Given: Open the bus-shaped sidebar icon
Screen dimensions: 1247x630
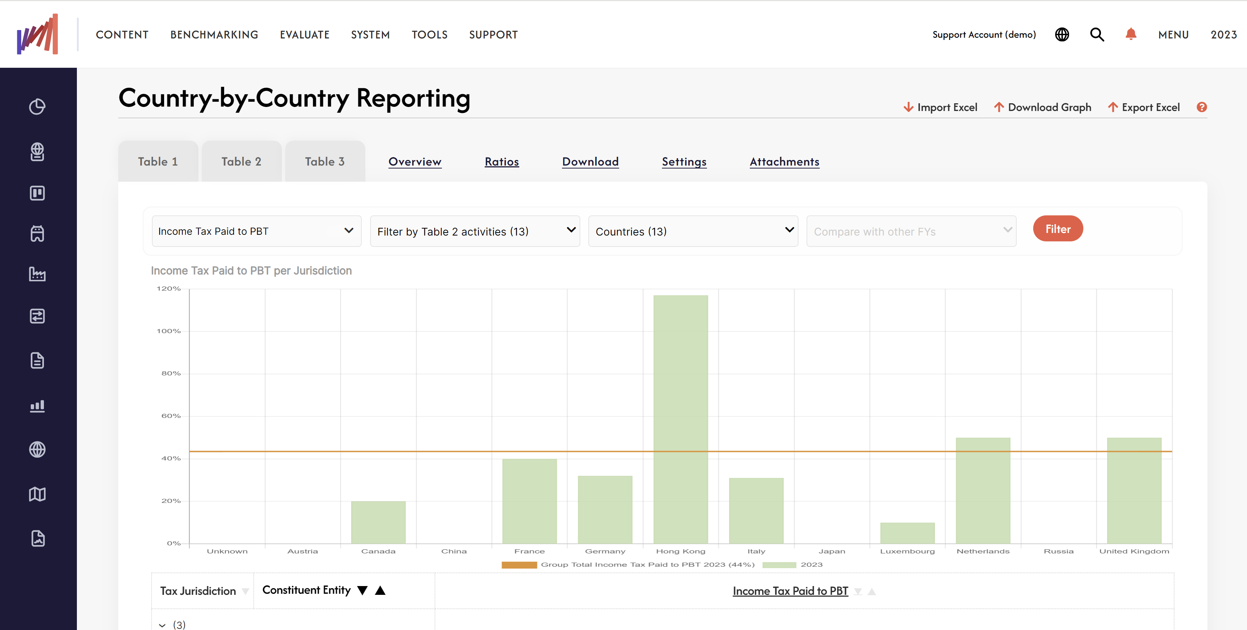Looking at the screenshot, I should (x=37, y=233).
